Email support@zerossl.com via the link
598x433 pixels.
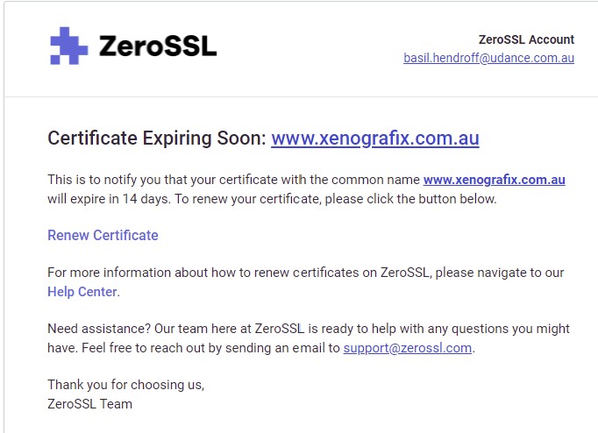tap(408, 348)
